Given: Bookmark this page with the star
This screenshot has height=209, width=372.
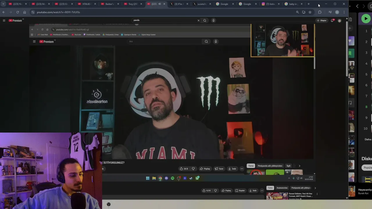Looking at the screenshot, I should pos(310,12).
